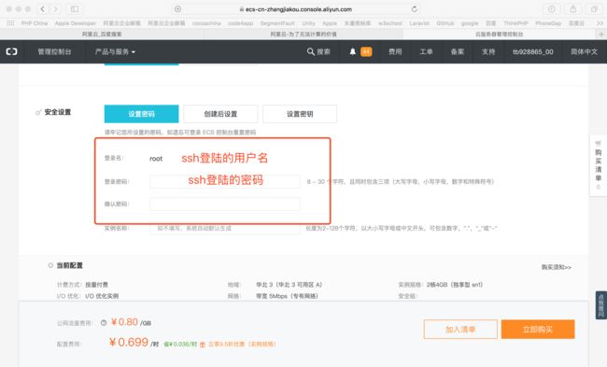Go forward with Safari's forward arrow

[55, 9]
